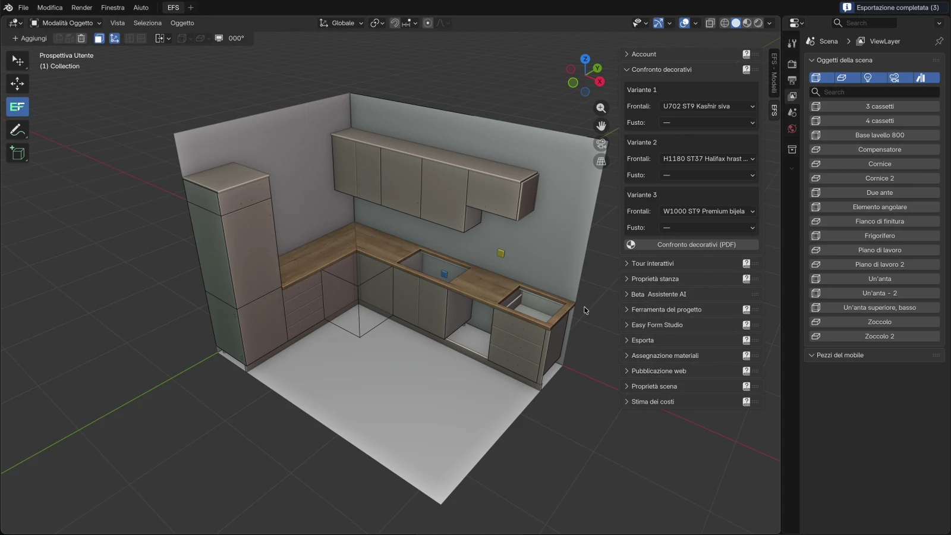Open the Modalità Oggetto mode dropdown
The image size is (951, 535).
click(x=66, y=23)
